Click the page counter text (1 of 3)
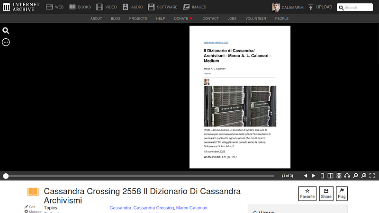The height and width of the screenshot is (213, 379). point(288,176)
